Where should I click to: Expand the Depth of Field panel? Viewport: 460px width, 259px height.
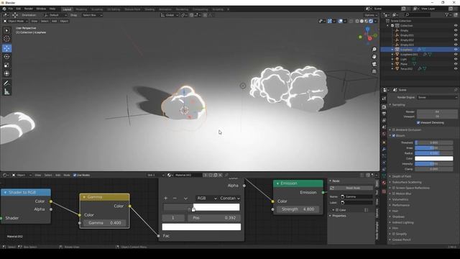pos(401,176)
